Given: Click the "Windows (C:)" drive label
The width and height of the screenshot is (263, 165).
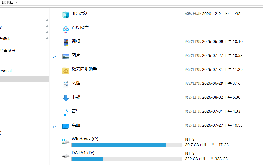Looking at the screenshot, I should (85, 139).
